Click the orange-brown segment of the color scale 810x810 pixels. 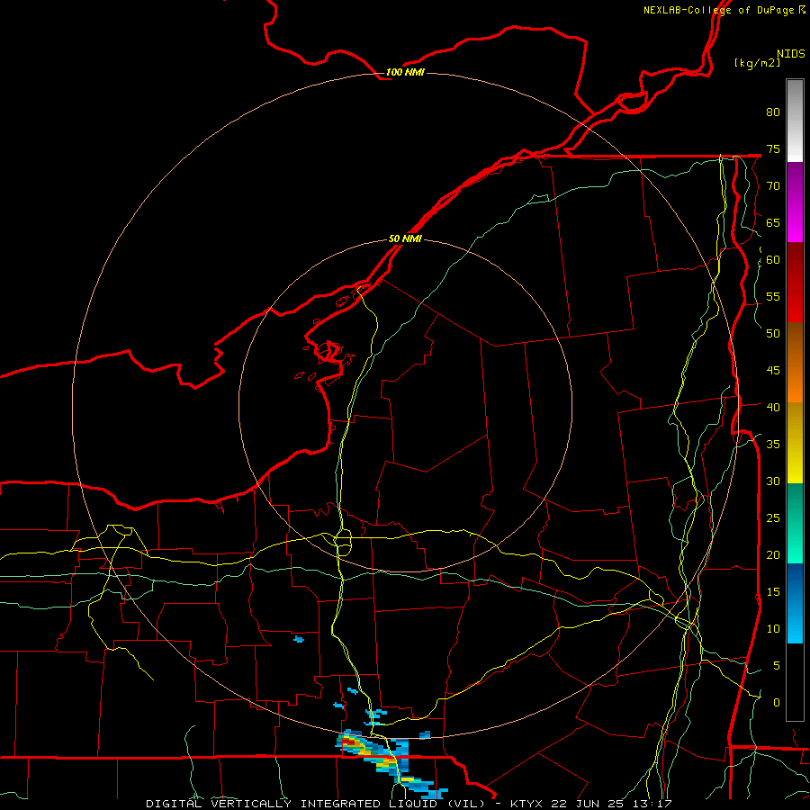click(x=795, y=363)
